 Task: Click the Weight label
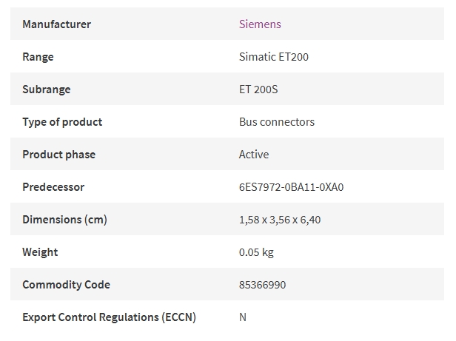[40, 252]
